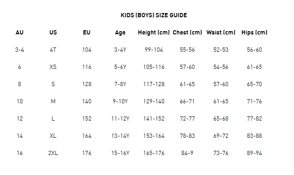Select the 78-83 chest cell

pos(187,135)
